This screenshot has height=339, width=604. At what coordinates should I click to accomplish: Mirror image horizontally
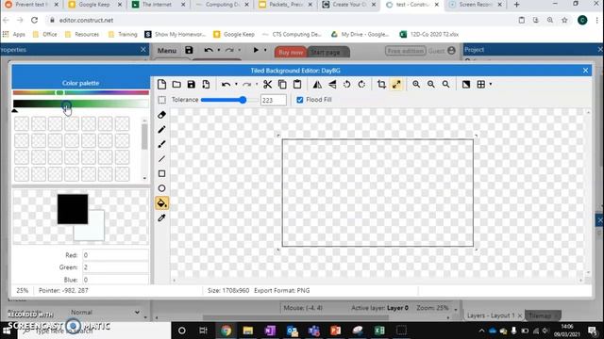click(x=317, y=84)
